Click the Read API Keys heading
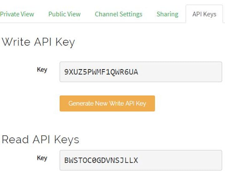The image size is (225, 173). pyautogui.click(x=40, y=139)
